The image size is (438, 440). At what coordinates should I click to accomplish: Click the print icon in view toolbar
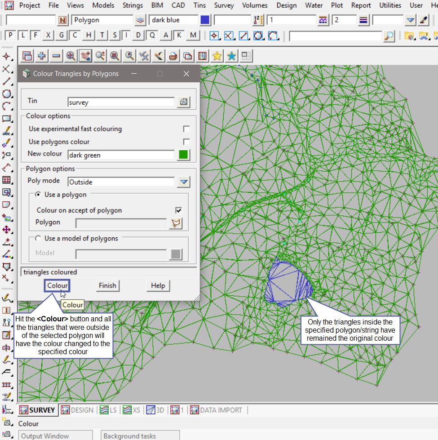[173, 56]
